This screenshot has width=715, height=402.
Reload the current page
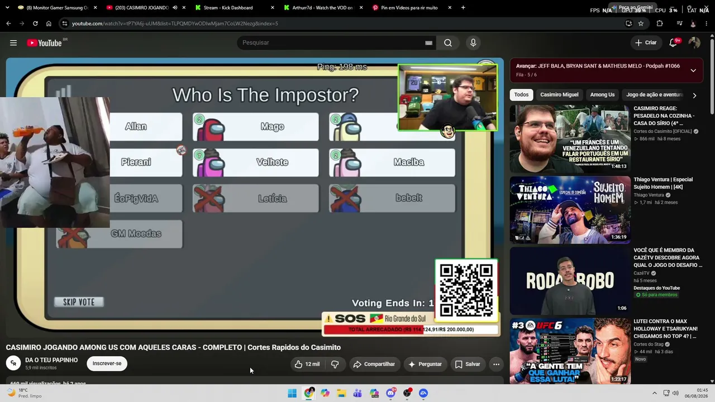35,23
